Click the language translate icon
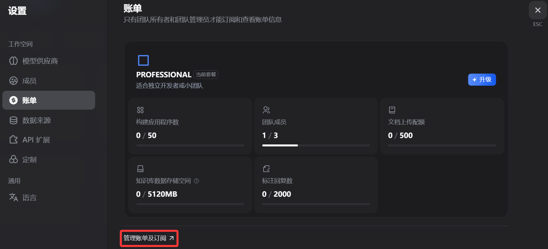 (x=13, y=197)
